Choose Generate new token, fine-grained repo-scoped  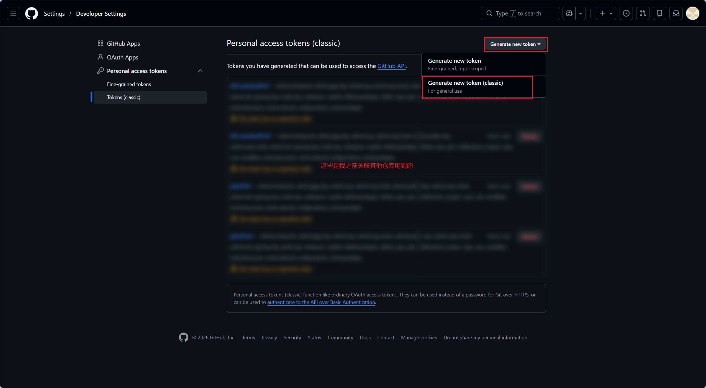pos(484,64)
